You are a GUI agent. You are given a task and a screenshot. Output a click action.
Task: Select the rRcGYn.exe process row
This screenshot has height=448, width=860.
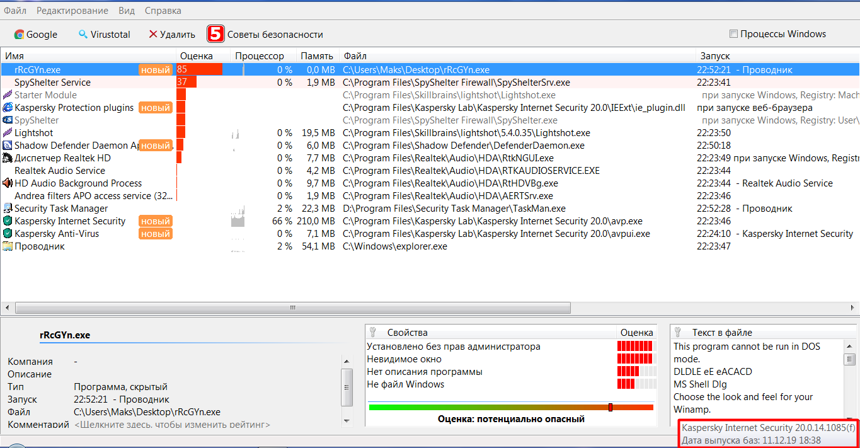pyautogui.click(x=430, y=69)
